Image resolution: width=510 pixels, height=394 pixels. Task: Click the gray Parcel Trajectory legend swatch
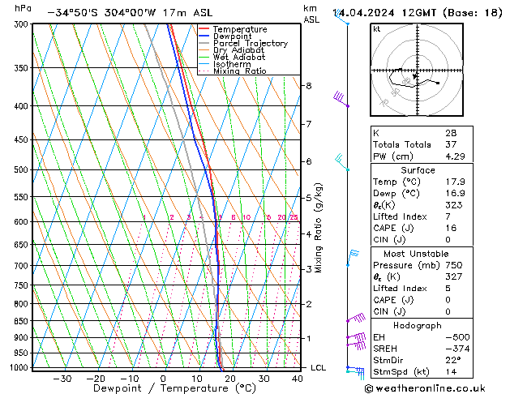204,43
